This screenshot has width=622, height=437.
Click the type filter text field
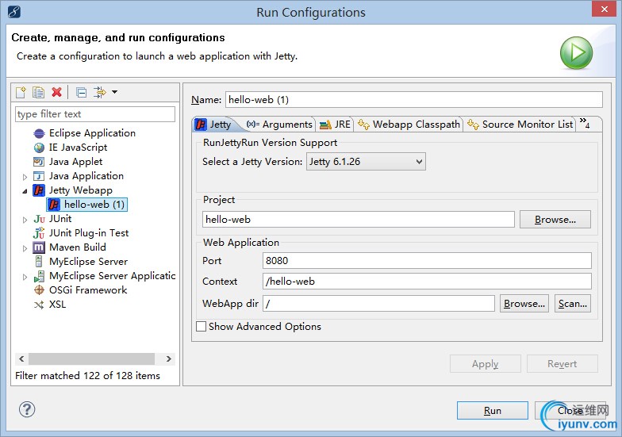click(x=95, y=114)
